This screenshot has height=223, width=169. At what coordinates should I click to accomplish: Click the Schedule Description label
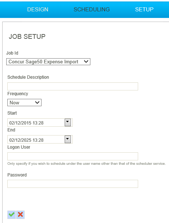(x=28, y=77)
